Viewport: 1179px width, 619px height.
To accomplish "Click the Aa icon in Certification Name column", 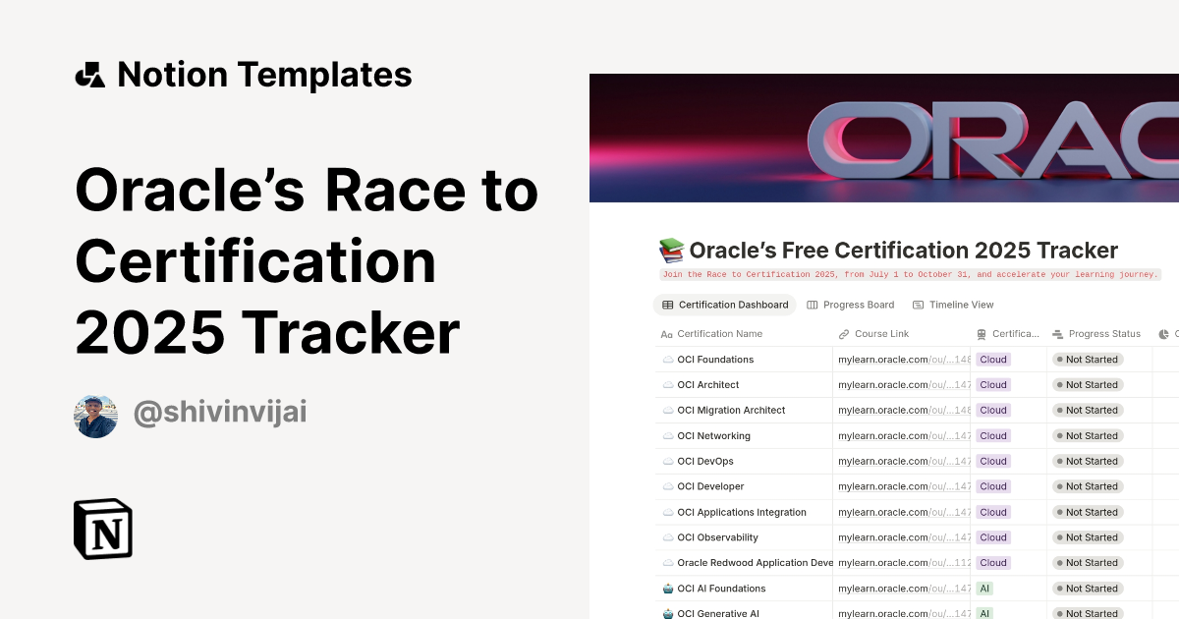I will [x=666, y=333].
